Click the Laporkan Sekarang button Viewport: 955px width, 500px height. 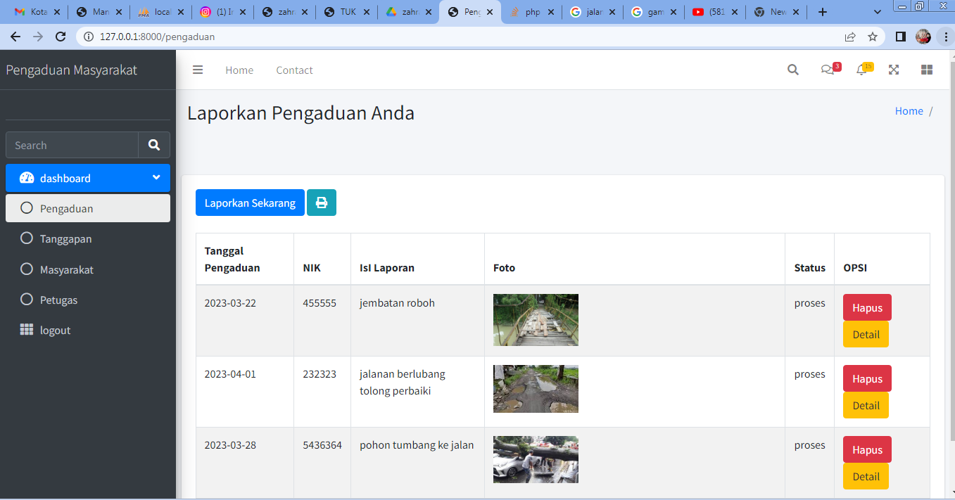point(250,203)
